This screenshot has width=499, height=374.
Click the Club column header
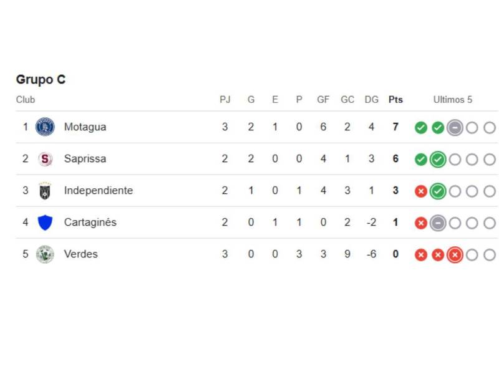(25, 99)
